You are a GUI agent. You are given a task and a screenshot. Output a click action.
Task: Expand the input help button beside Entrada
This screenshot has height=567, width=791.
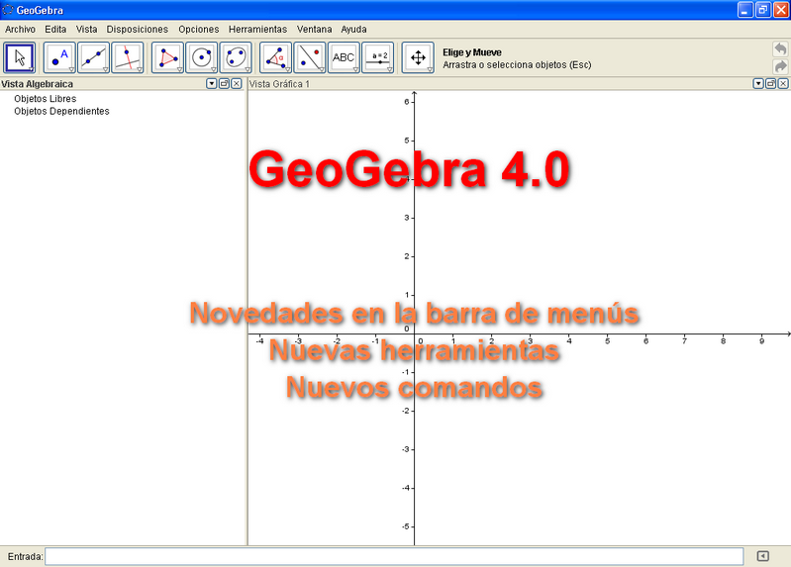click(762, 556)
